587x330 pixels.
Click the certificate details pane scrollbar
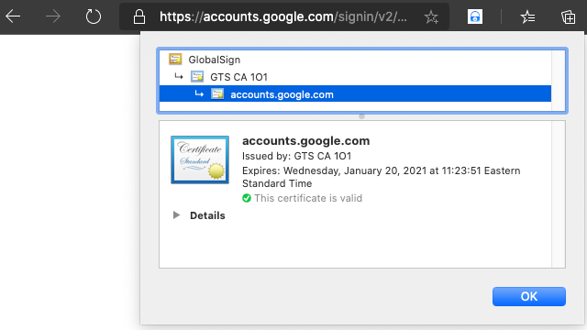559,194
